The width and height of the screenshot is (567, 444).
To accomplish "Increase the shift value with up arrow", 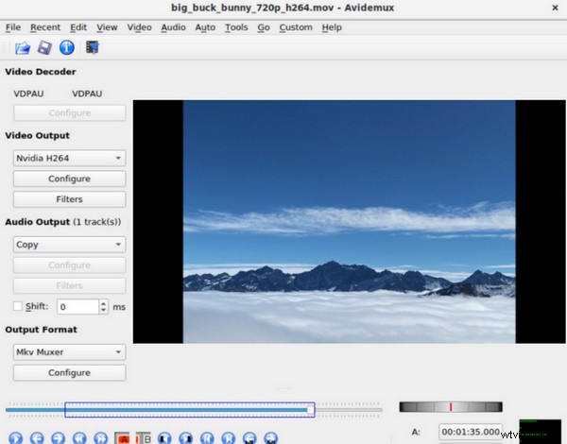I will tap(103, 303).
